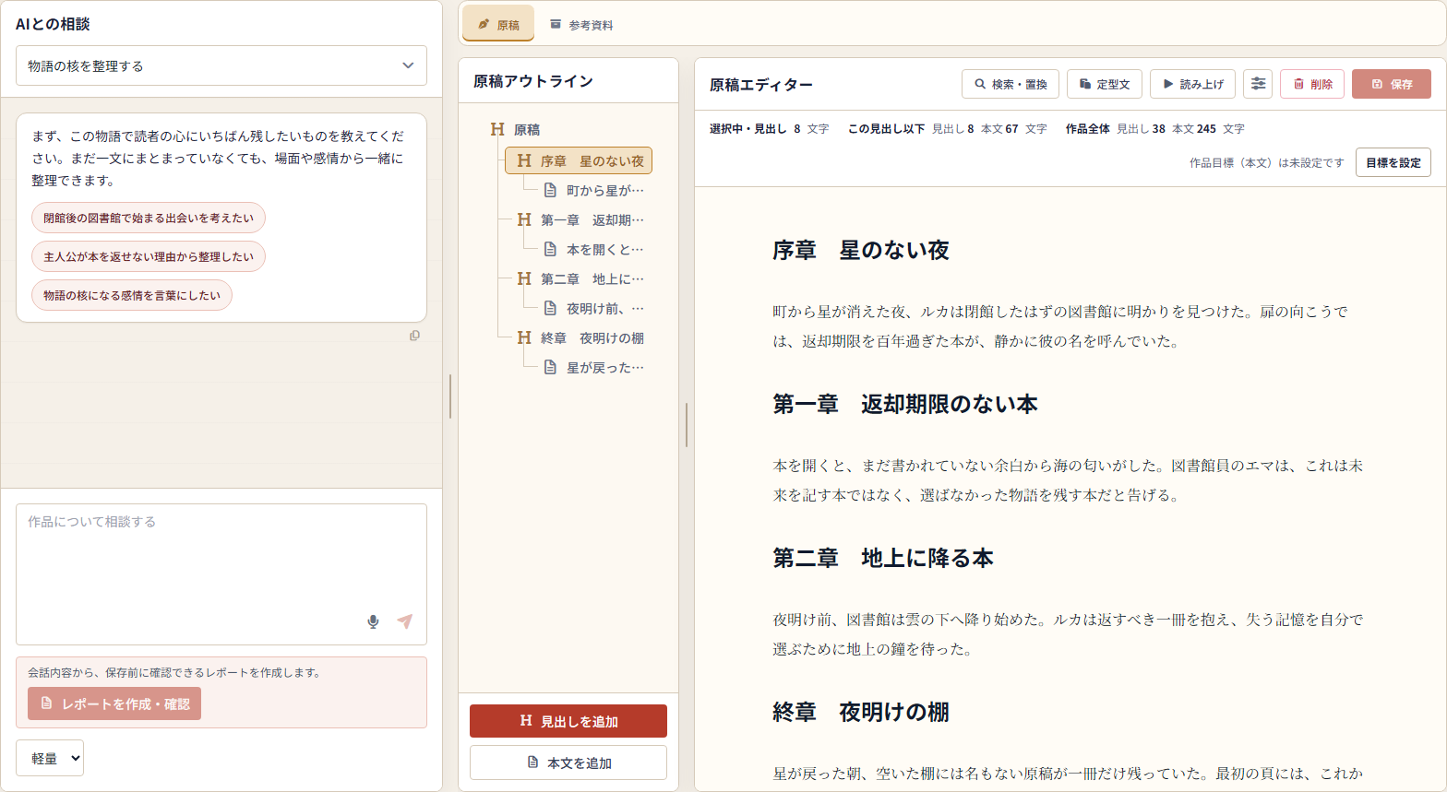The width and height of the screenshot is (1447, 792).
Task: Click paragraph starting 本を開くと、まだ書かれていない
Action: tap(1070, 480)
